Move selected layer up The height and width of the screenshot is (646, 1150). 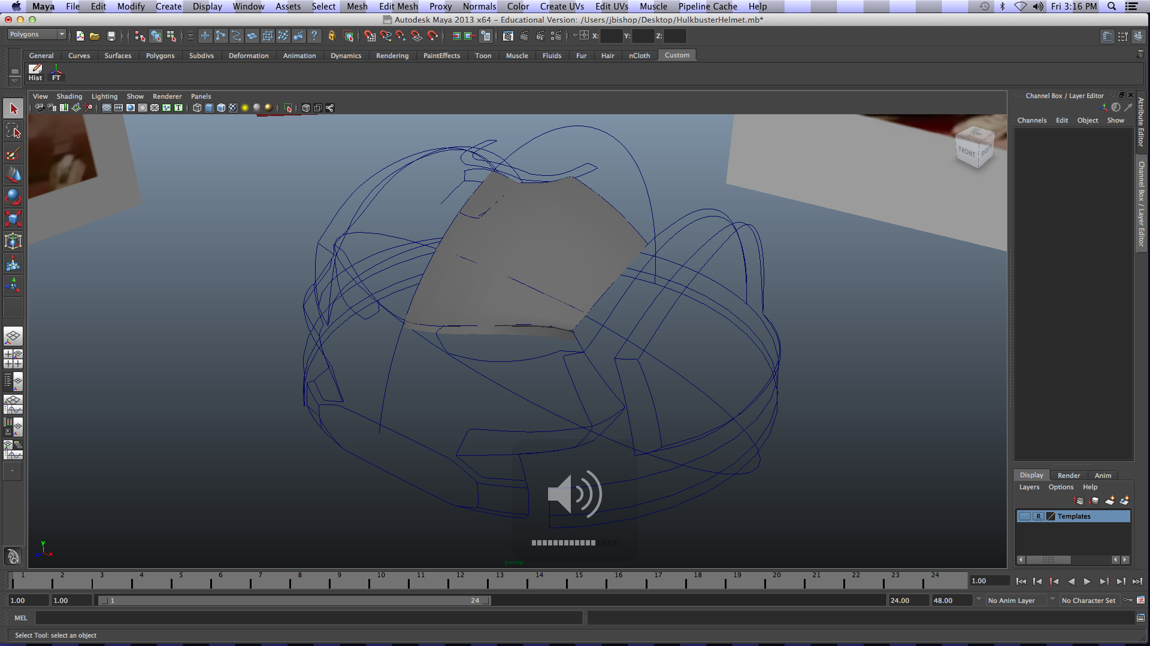click(x=1079, y=500)
